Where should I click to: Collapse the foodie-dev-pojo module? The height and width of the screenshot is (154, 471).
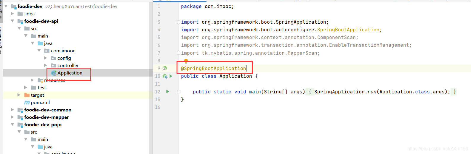pos(12,124)
